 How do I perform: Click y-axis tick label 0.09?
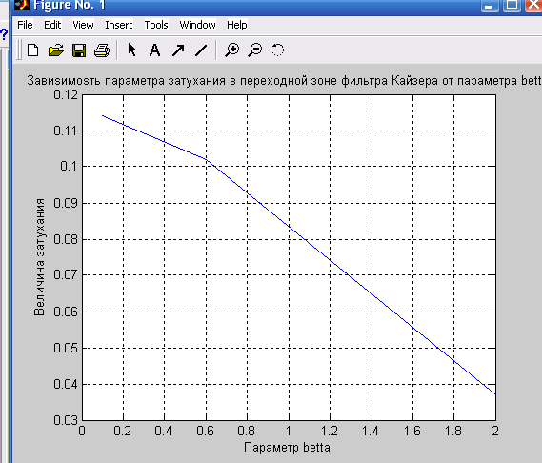tap(66, 203)
